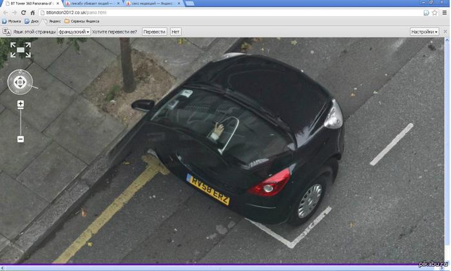Click the vertical zoom slider track
This screenshot has height=271, width=451.
(21, 121)
